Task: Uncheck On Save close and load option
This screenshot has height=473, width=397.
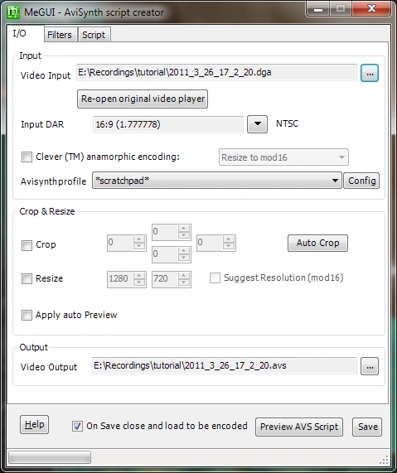Action: [x=77, y=427]
